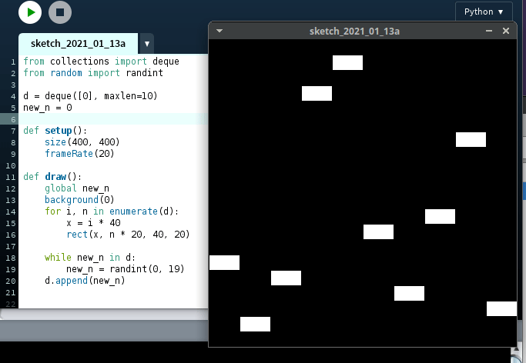The image size is (526, 363).
Task: Click line number 20 in gutter
Action: [11, 281]
